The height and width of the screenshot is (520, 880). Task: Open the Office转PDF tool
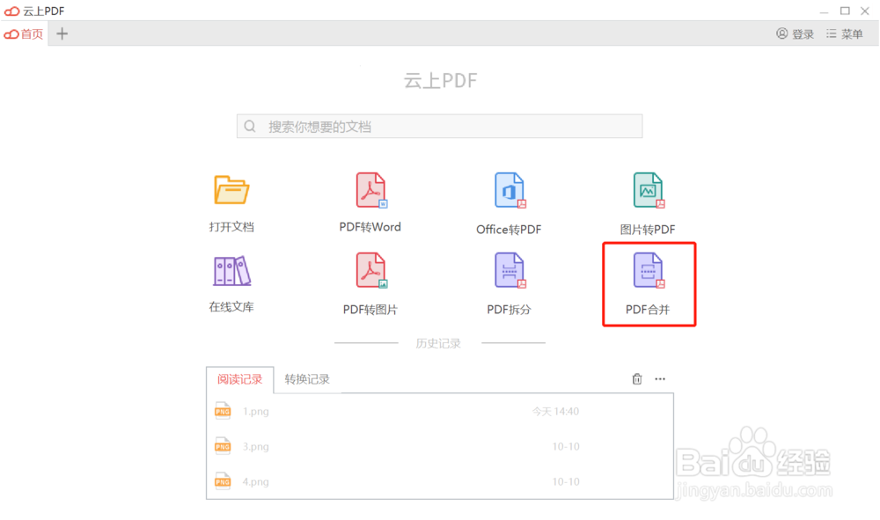pyautogui.click(x=510, y=190)
